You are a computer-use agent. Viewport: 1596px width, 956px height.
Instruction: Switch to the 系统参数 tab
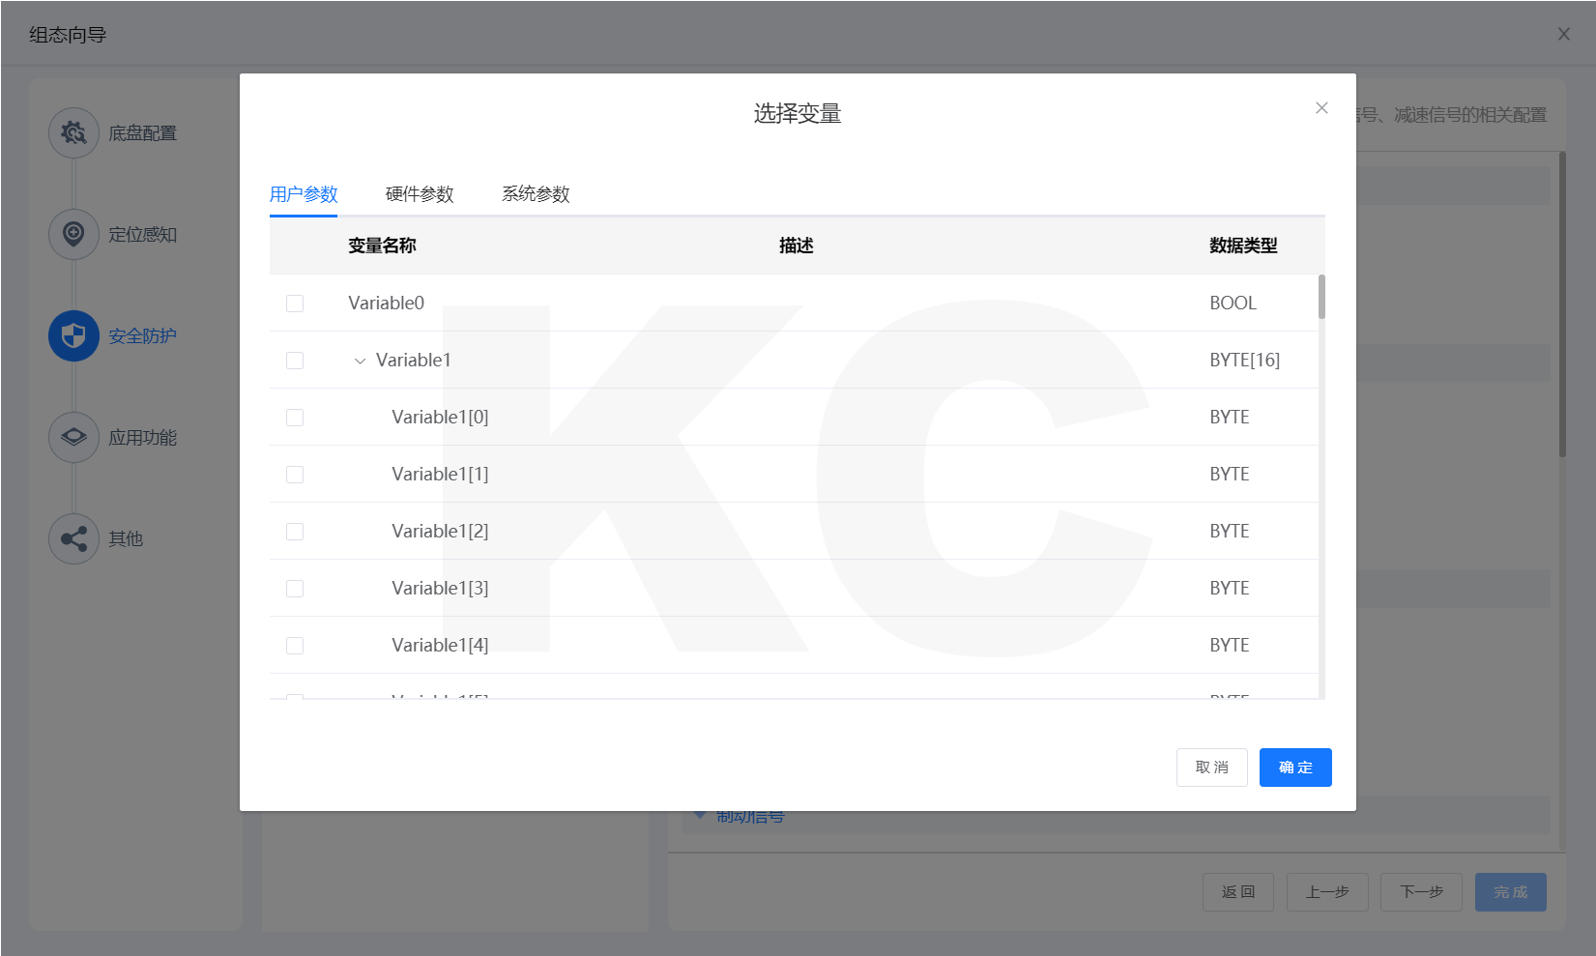click(x=536, y=194)
